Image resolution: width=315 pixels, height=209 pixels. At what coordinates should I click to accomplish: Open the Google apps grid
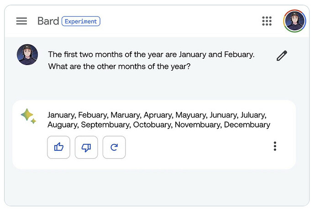click(x=267, y=21)
